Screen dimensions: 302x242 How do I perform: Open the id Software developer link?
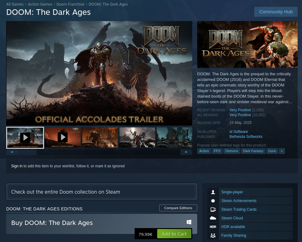point(238,132)
